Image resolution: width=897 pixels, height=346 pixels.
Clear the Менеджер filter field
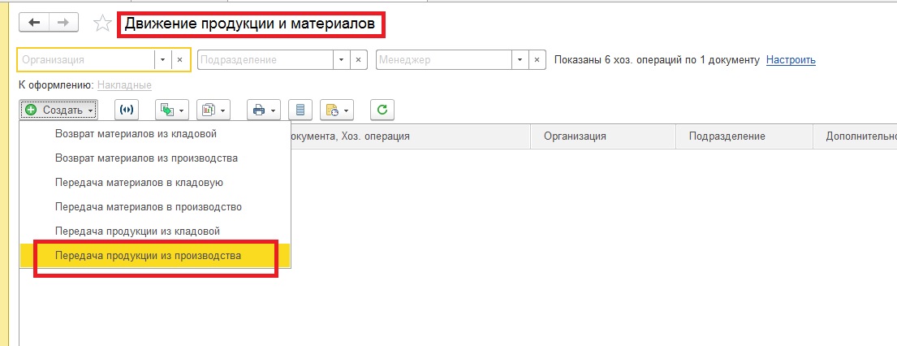537,60
